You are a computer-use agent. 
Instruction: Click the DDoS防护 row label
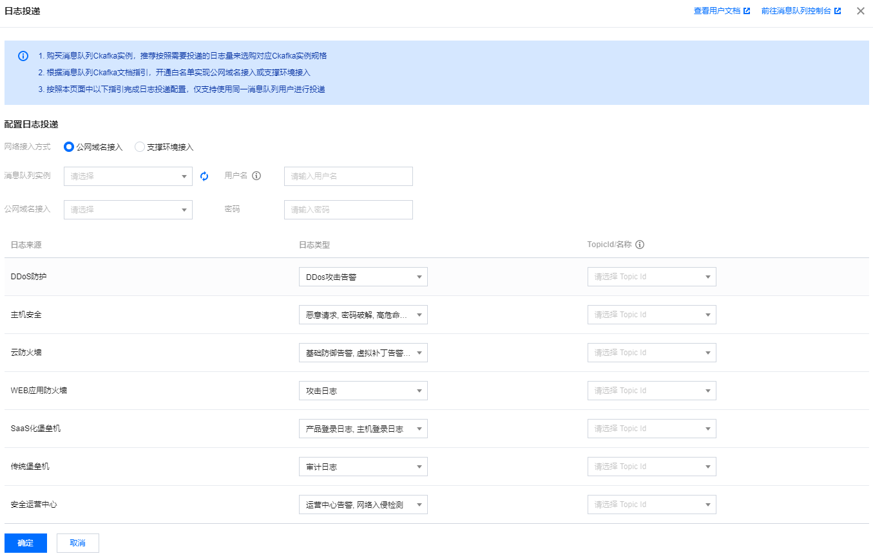(29, 277)
